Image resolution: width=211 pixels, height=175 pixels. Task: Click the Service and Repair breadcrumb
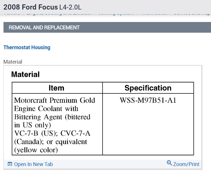click(192, 14)
